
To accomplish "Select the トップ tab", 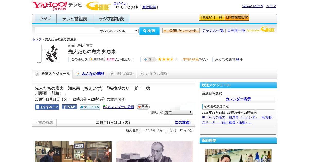I will 46,19.
